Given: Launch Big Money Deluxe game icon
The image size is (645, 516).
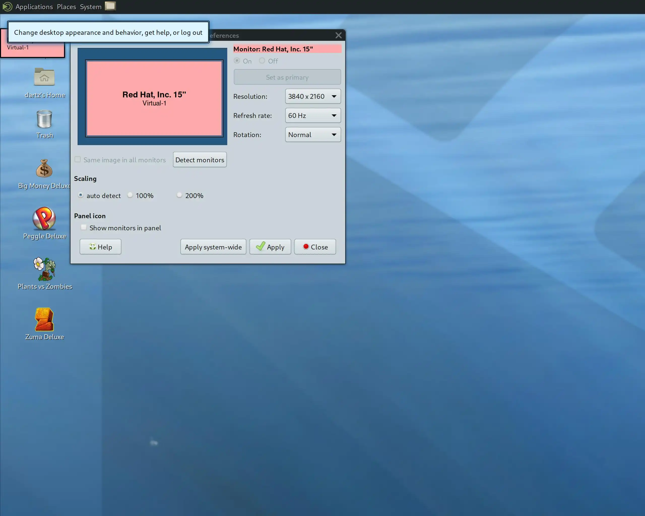Looking at the screenshot, I should [44, 169].
